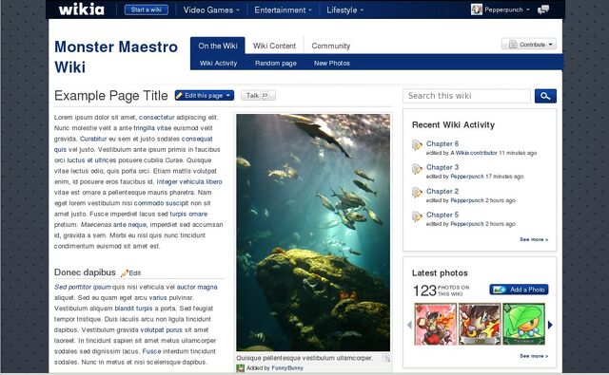Click the consectetur link in the article
Image resolution: width=609 pixels, height=375 pixels.
point(156,118)
